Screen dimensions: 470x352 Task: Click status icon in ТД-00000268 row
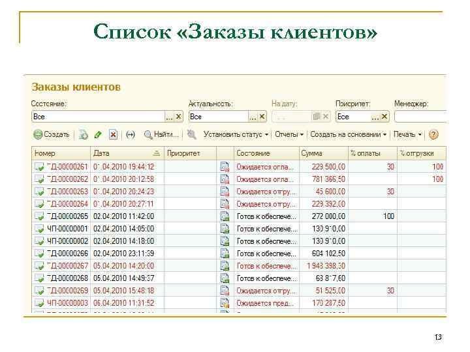[x=225, y=278]
